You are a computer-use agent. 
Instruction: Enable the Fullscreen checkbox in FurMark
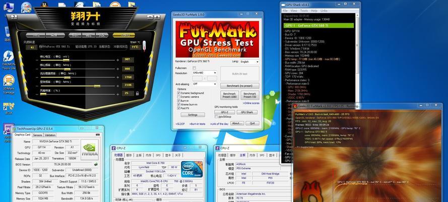pos(195,68)
